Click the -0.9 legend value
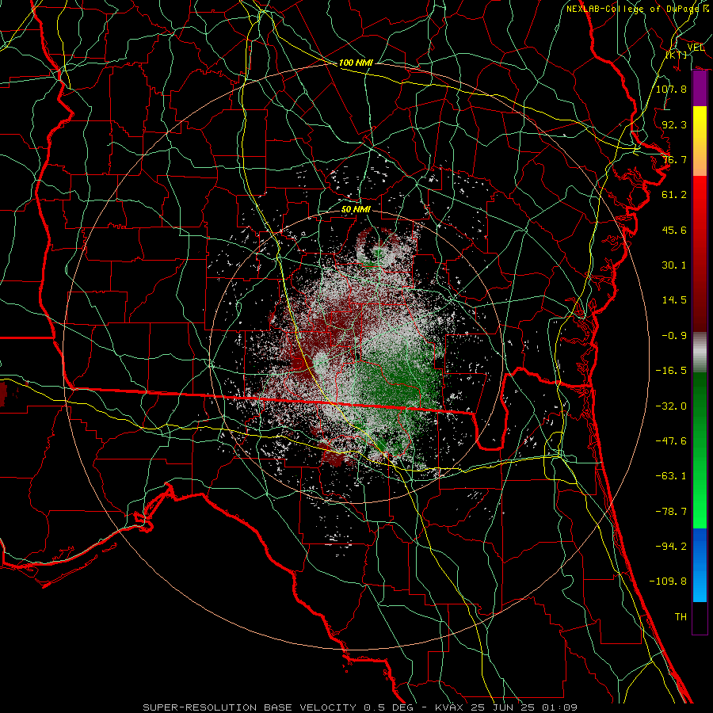The image size is (713, 713). tap(674, 336)
